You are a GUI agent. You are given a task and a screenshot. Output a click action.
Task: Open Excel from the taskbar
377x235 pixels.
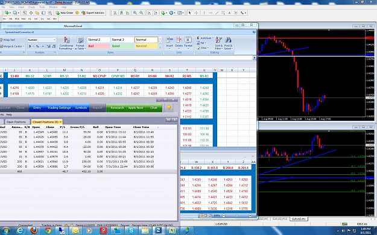point(172,231)
